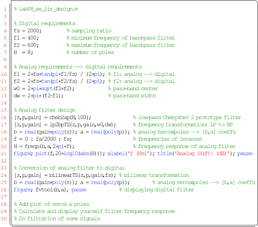Click the tan function on line 10

pos(46,74)
